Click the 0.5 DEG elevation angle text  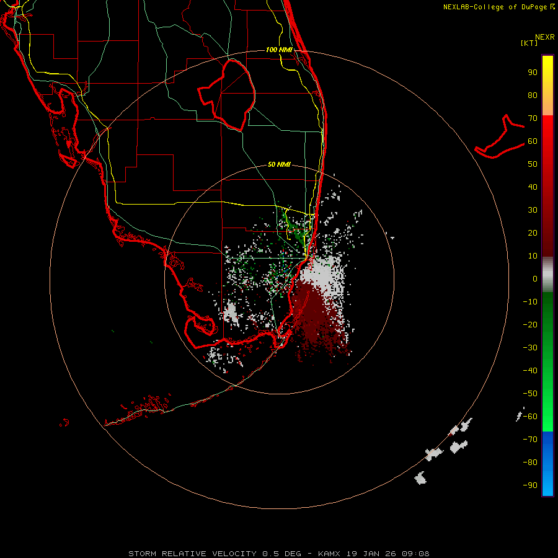pos(282,554)
